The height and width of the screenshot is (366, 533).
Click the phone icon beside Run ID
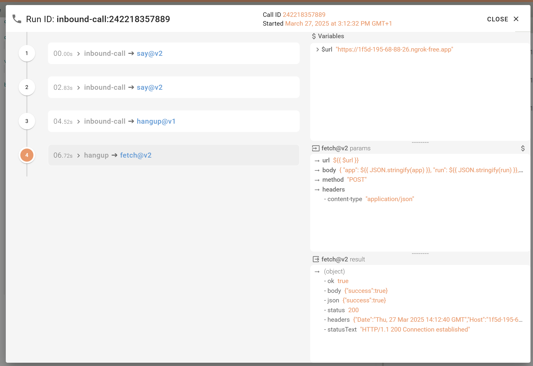pyautogui.click(x=17, y=19)
